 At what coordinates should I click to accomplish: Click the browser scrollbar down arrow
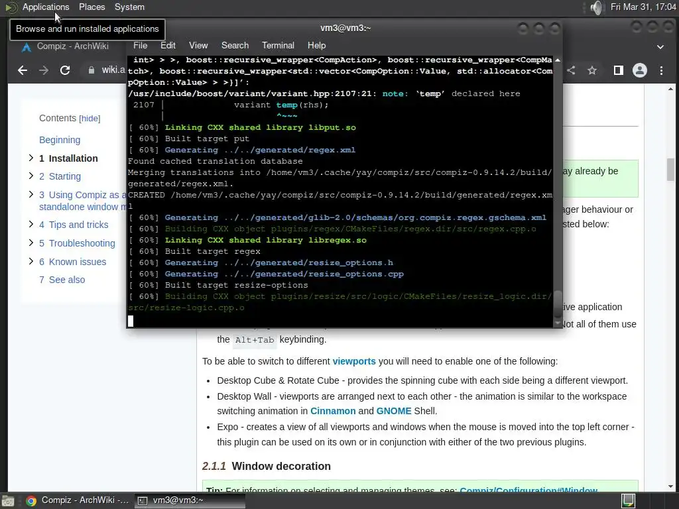pos(670,487)
